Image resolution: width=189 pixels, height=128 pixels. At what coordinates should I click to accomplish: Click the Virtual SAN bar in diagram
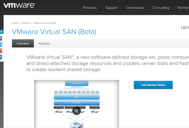77,103
